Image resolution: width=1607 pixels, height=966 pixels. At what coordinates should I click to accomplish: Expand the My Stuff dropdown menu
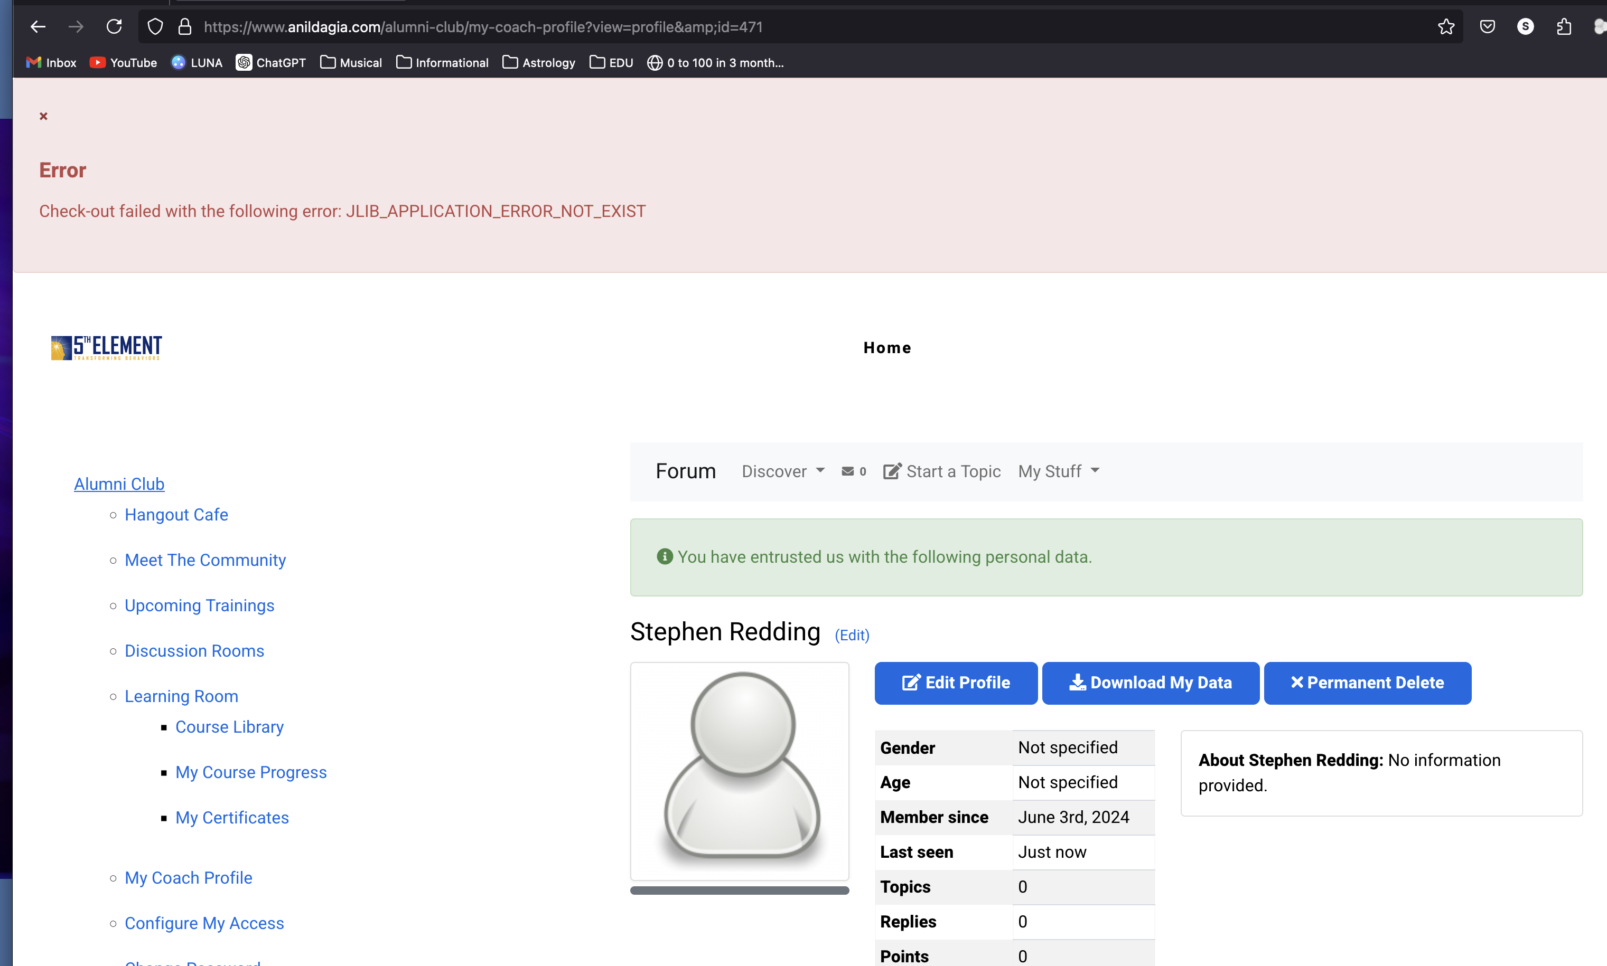point(1059,471)
